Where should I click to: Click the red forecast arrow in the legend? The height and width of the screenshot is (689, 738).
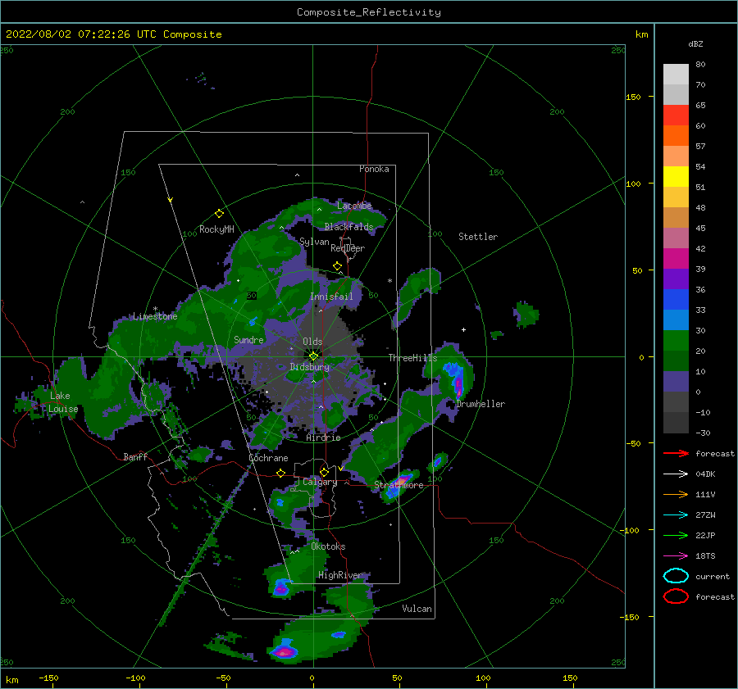coord(676,453)
